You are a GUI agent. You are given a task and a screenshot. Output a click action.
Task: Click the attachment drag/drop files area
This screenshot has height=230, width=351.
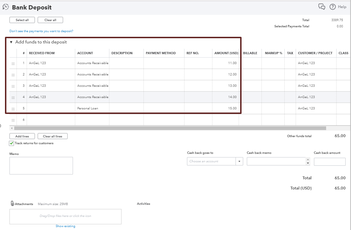click(66, 216)
